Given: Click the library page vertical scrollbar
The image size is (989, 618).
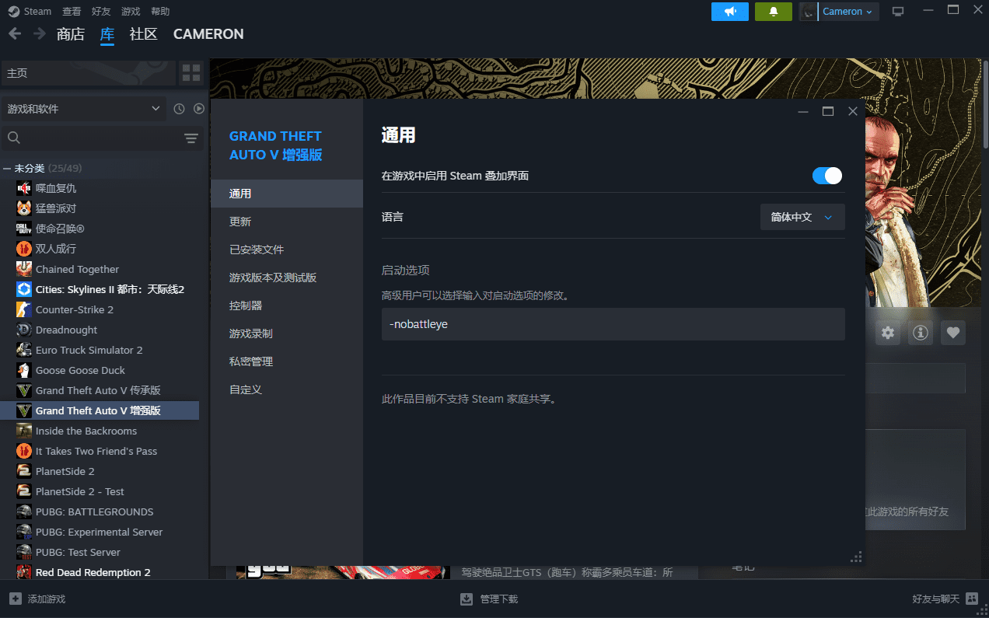Looking at the screenshot, I should pos(986,105).
